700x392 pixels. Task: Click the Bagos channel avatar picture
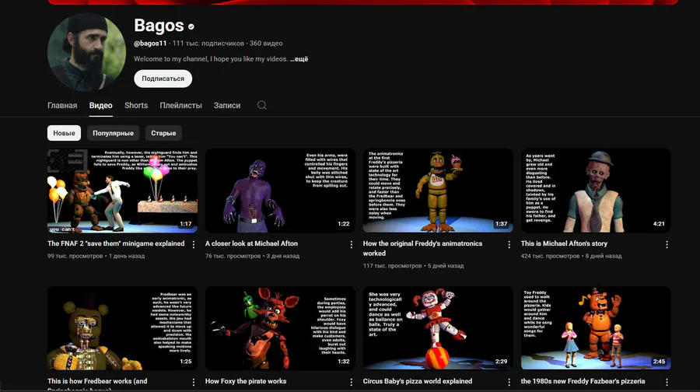(x=86, y=52)
